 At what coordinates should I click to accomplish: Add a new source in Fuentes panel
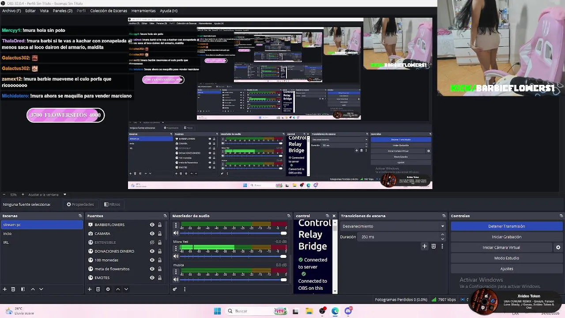90,289
